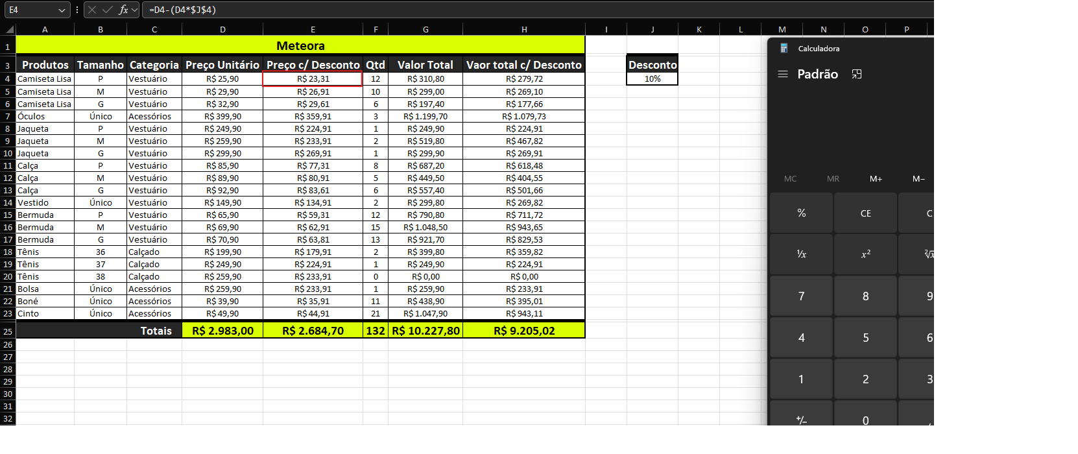Click the R$ 399,90 unit price cell
Image resolution: width=1078 pixels, height=454 pixels.
222,117
